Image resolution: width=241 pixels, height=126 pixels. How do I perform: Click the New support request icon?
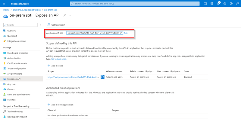point(5,117)
